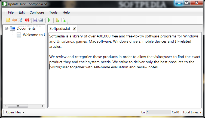205x118 pixels.
Task: Click the Total Lines: 7 status text
Action: (x=192, y=112)
